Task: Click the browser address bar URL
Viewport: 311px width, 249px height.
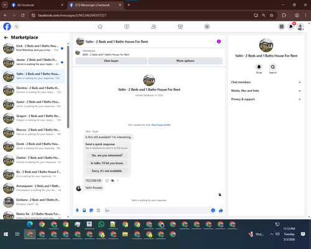Action: pyautogui.click(x=72, y=16)
